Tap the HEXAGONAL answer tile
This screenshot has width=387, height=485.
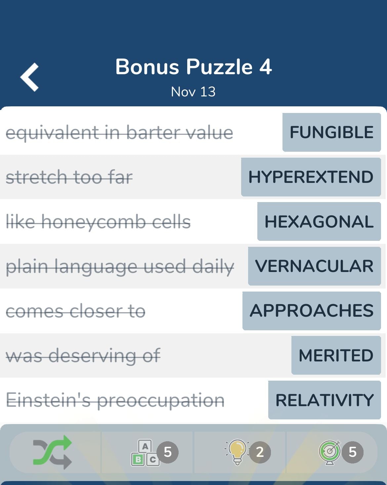click(319, 222)
